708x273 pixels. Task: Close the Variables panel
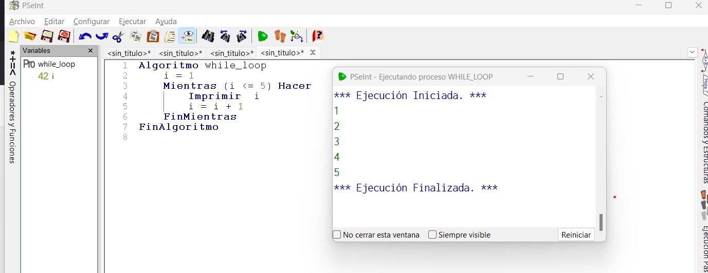coord(90,51)
